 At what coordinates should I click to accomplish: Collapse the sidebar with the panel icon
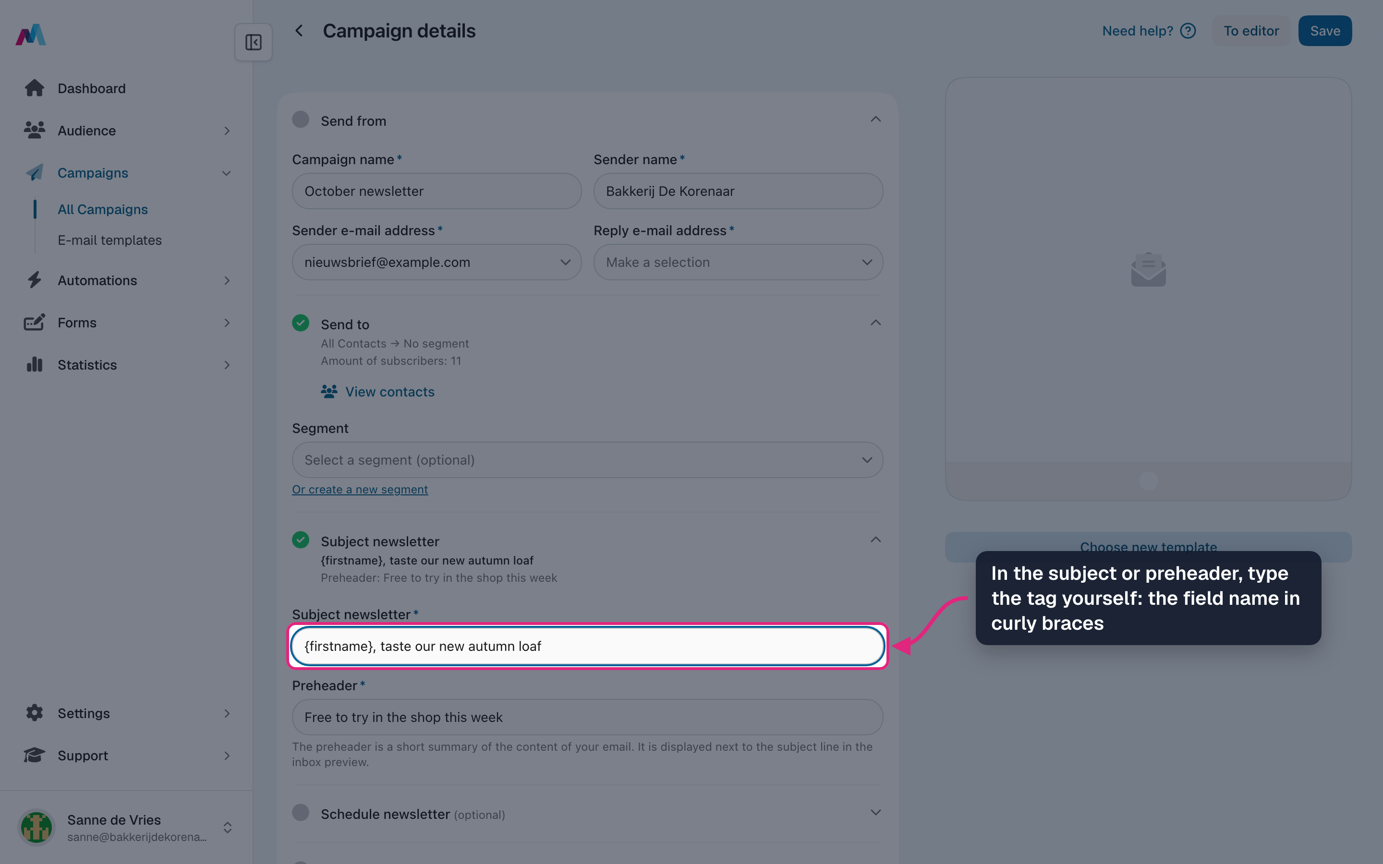253,42
